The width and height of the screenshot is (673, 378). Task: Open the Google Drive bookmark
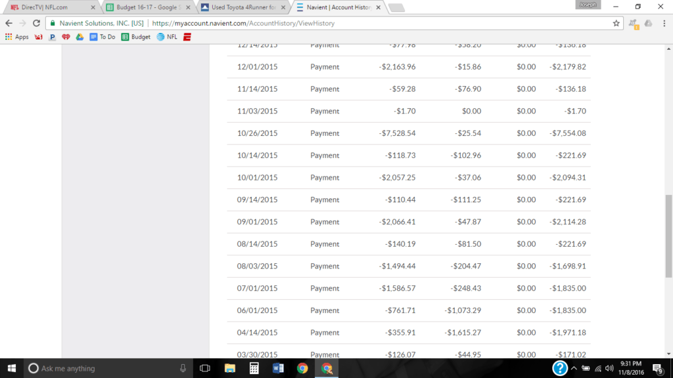(79, 37)
